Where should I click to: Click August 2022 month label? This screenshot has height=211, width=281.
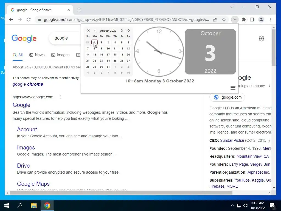coord(108,31)
